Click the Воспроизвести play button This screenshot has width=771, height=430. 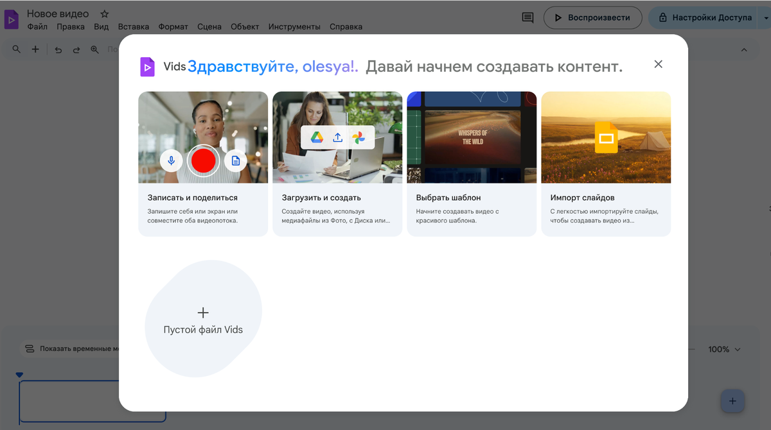tap(592, 18)
